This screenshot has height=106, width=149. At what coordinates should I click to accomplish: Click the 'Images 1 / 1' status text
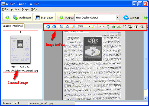pyautogui.click(x=11, y=103)
